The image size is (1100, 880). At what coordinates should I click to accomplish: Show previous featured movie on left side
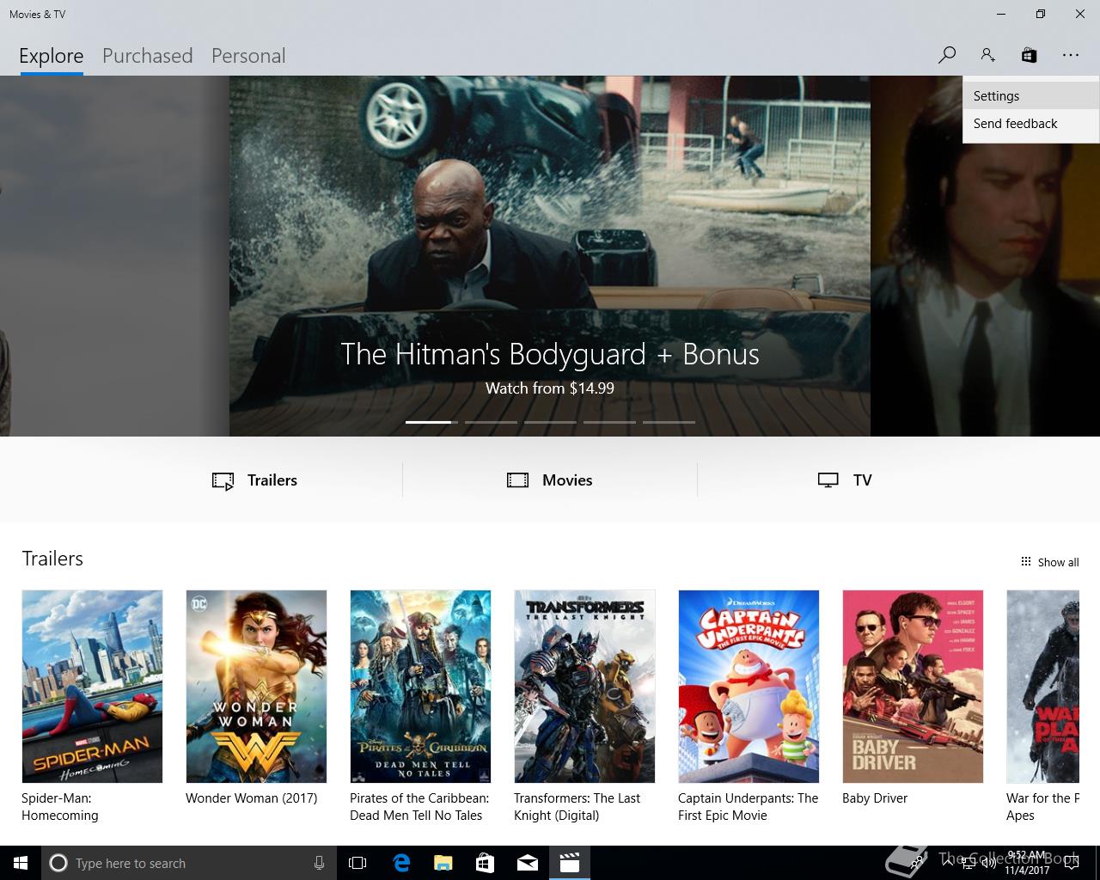click(x=114, y=256)
